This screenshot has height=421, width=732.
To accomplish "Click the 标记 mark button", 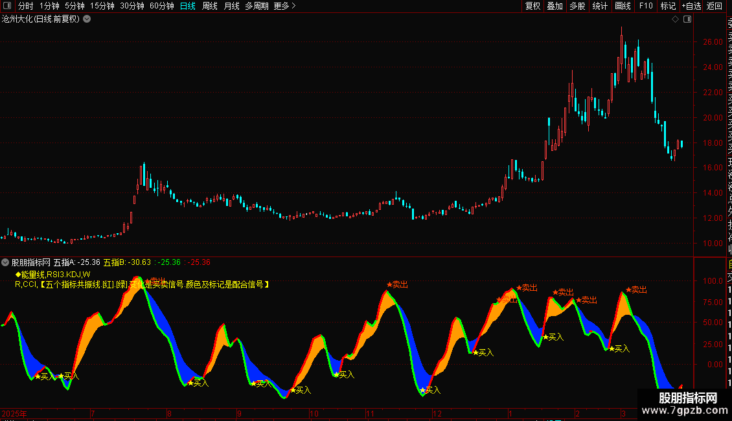I will (668, 6).
